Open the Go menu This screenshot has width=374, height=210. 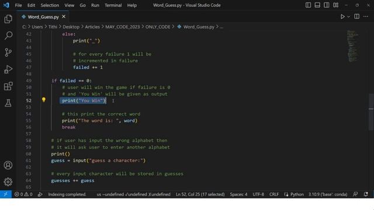(x=82, y=5)
